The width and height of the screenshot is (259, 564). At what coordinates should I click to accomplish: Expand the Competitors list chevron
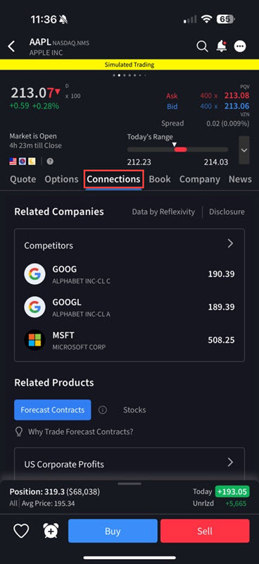coord(231,244)
